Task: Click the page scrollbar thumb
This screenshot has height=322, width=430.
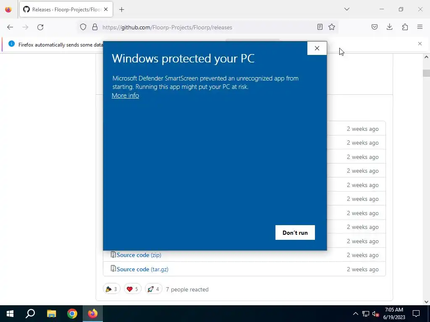Action: pos(426,73)
